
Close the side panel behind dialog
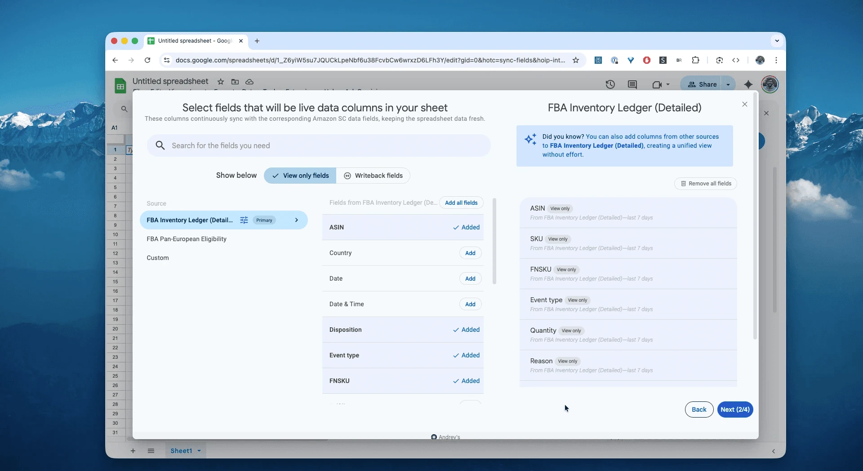pyautogui.click(x=766, y=113)
